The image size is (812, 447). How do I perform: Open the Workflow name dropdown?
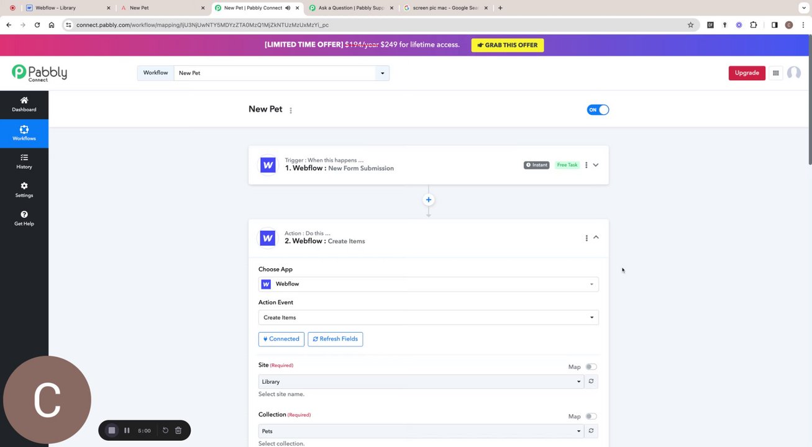pos(382,73)
